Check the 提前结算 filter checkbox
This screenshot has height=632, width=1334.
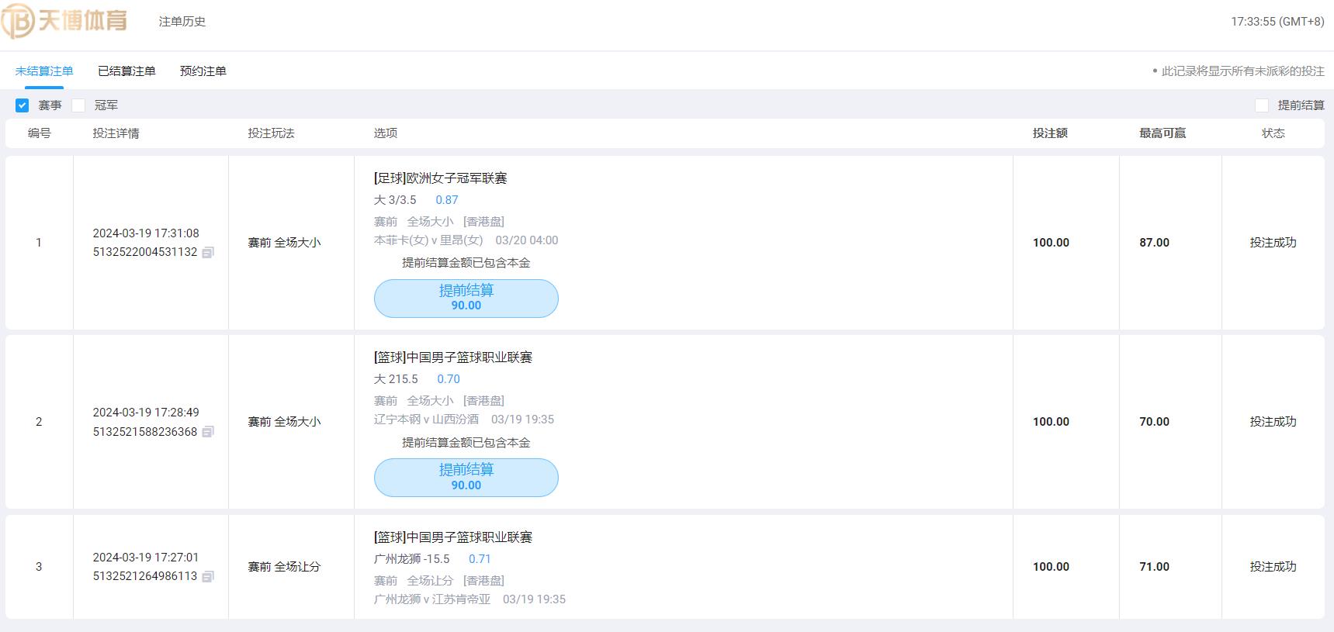pyautogui.click(x=1262, y=105)
